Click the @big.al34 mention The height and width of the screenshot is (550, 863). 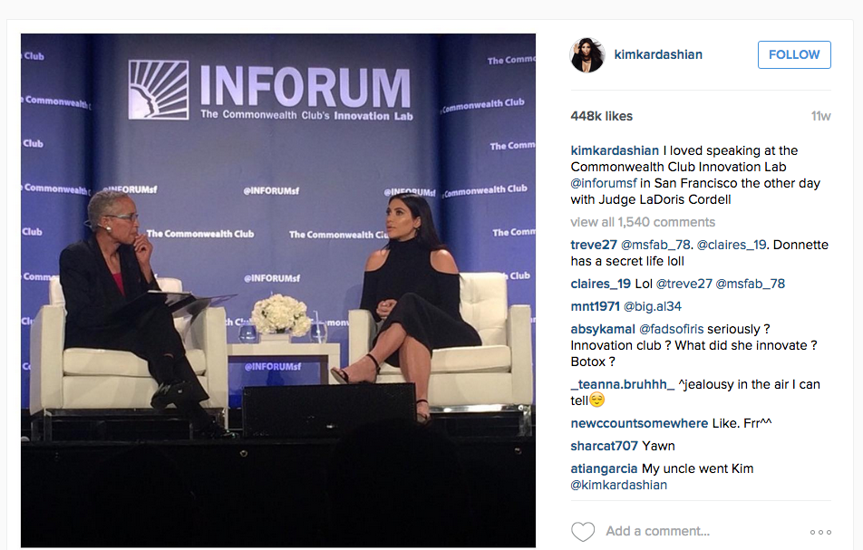[652, 306]
